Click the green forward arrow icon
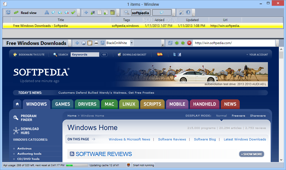This screenshot has height=170, width=286. pos(183,43)
